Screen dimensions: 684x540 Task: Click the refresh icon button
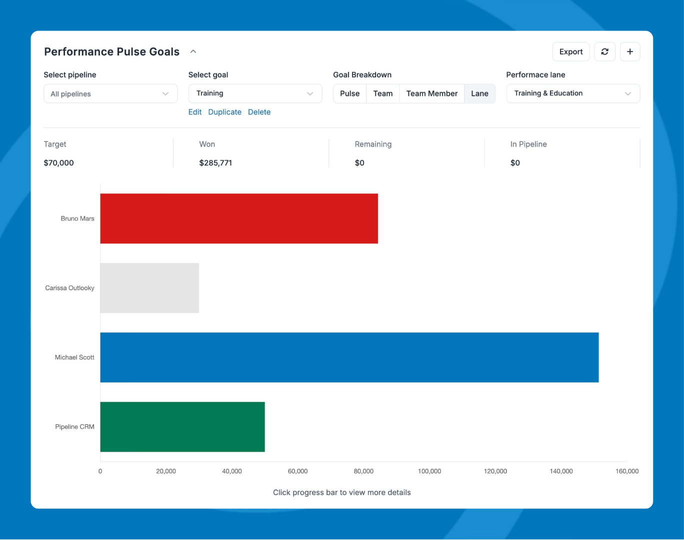click(604, 51)
